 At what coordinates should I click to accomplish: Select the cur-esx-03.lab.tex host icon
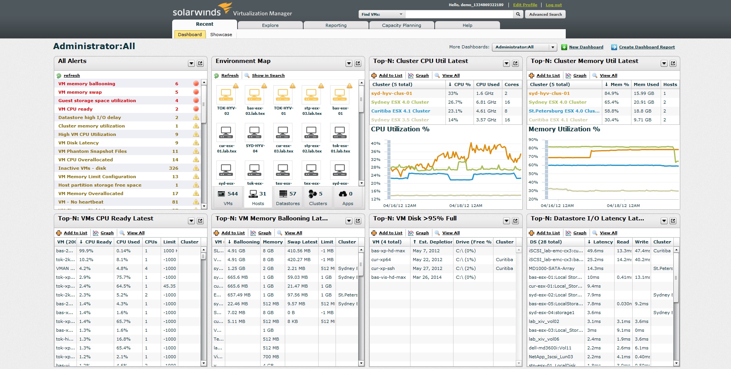point(283,132)
